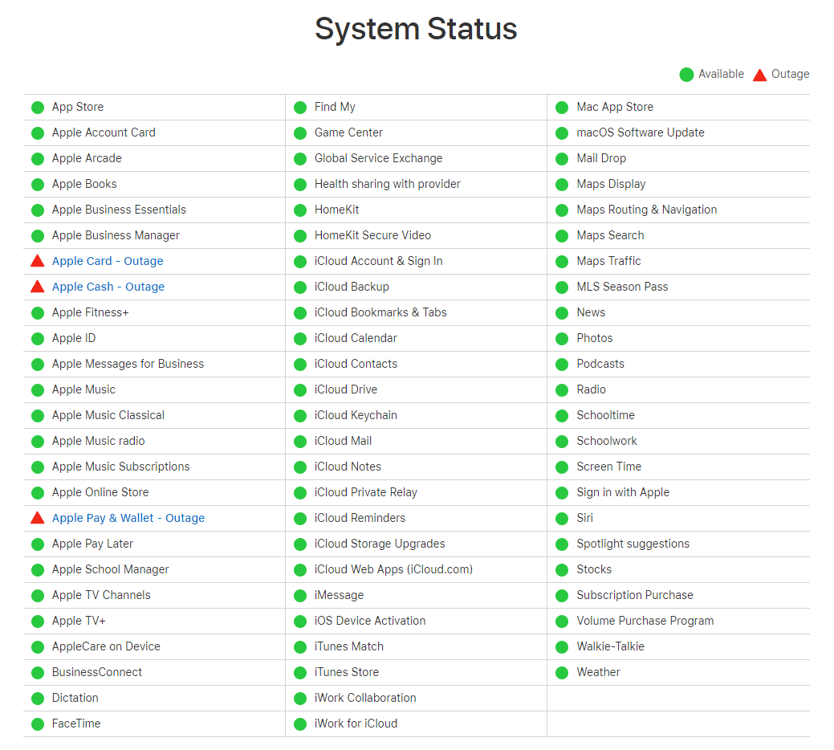Click the Outage legend label
The width and height of the screenshot is (834, 750).
point(791,74)
